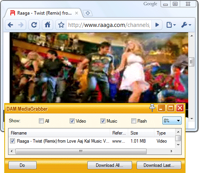
Task: Sort by the Refer... column header
Action: click(119, 133)
